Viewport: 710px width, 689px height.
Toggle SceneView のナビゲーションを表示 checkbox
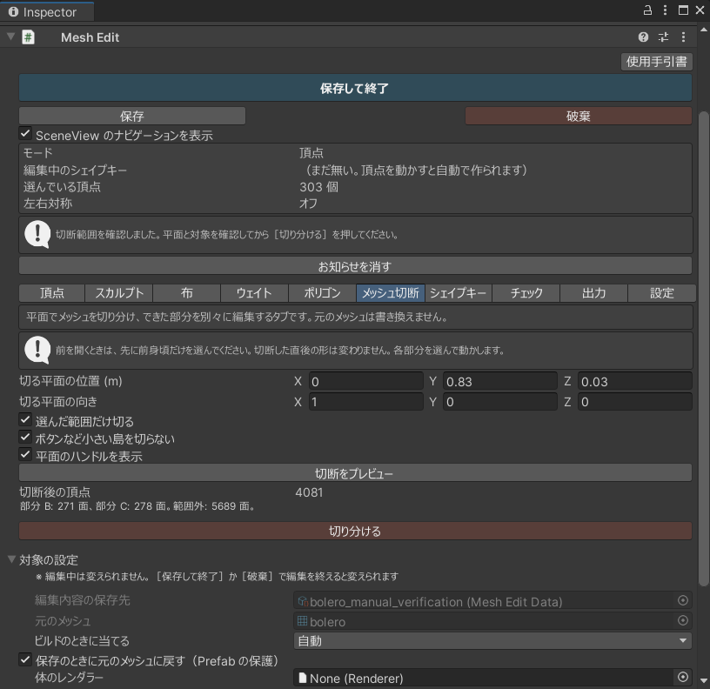pos(25,134)
